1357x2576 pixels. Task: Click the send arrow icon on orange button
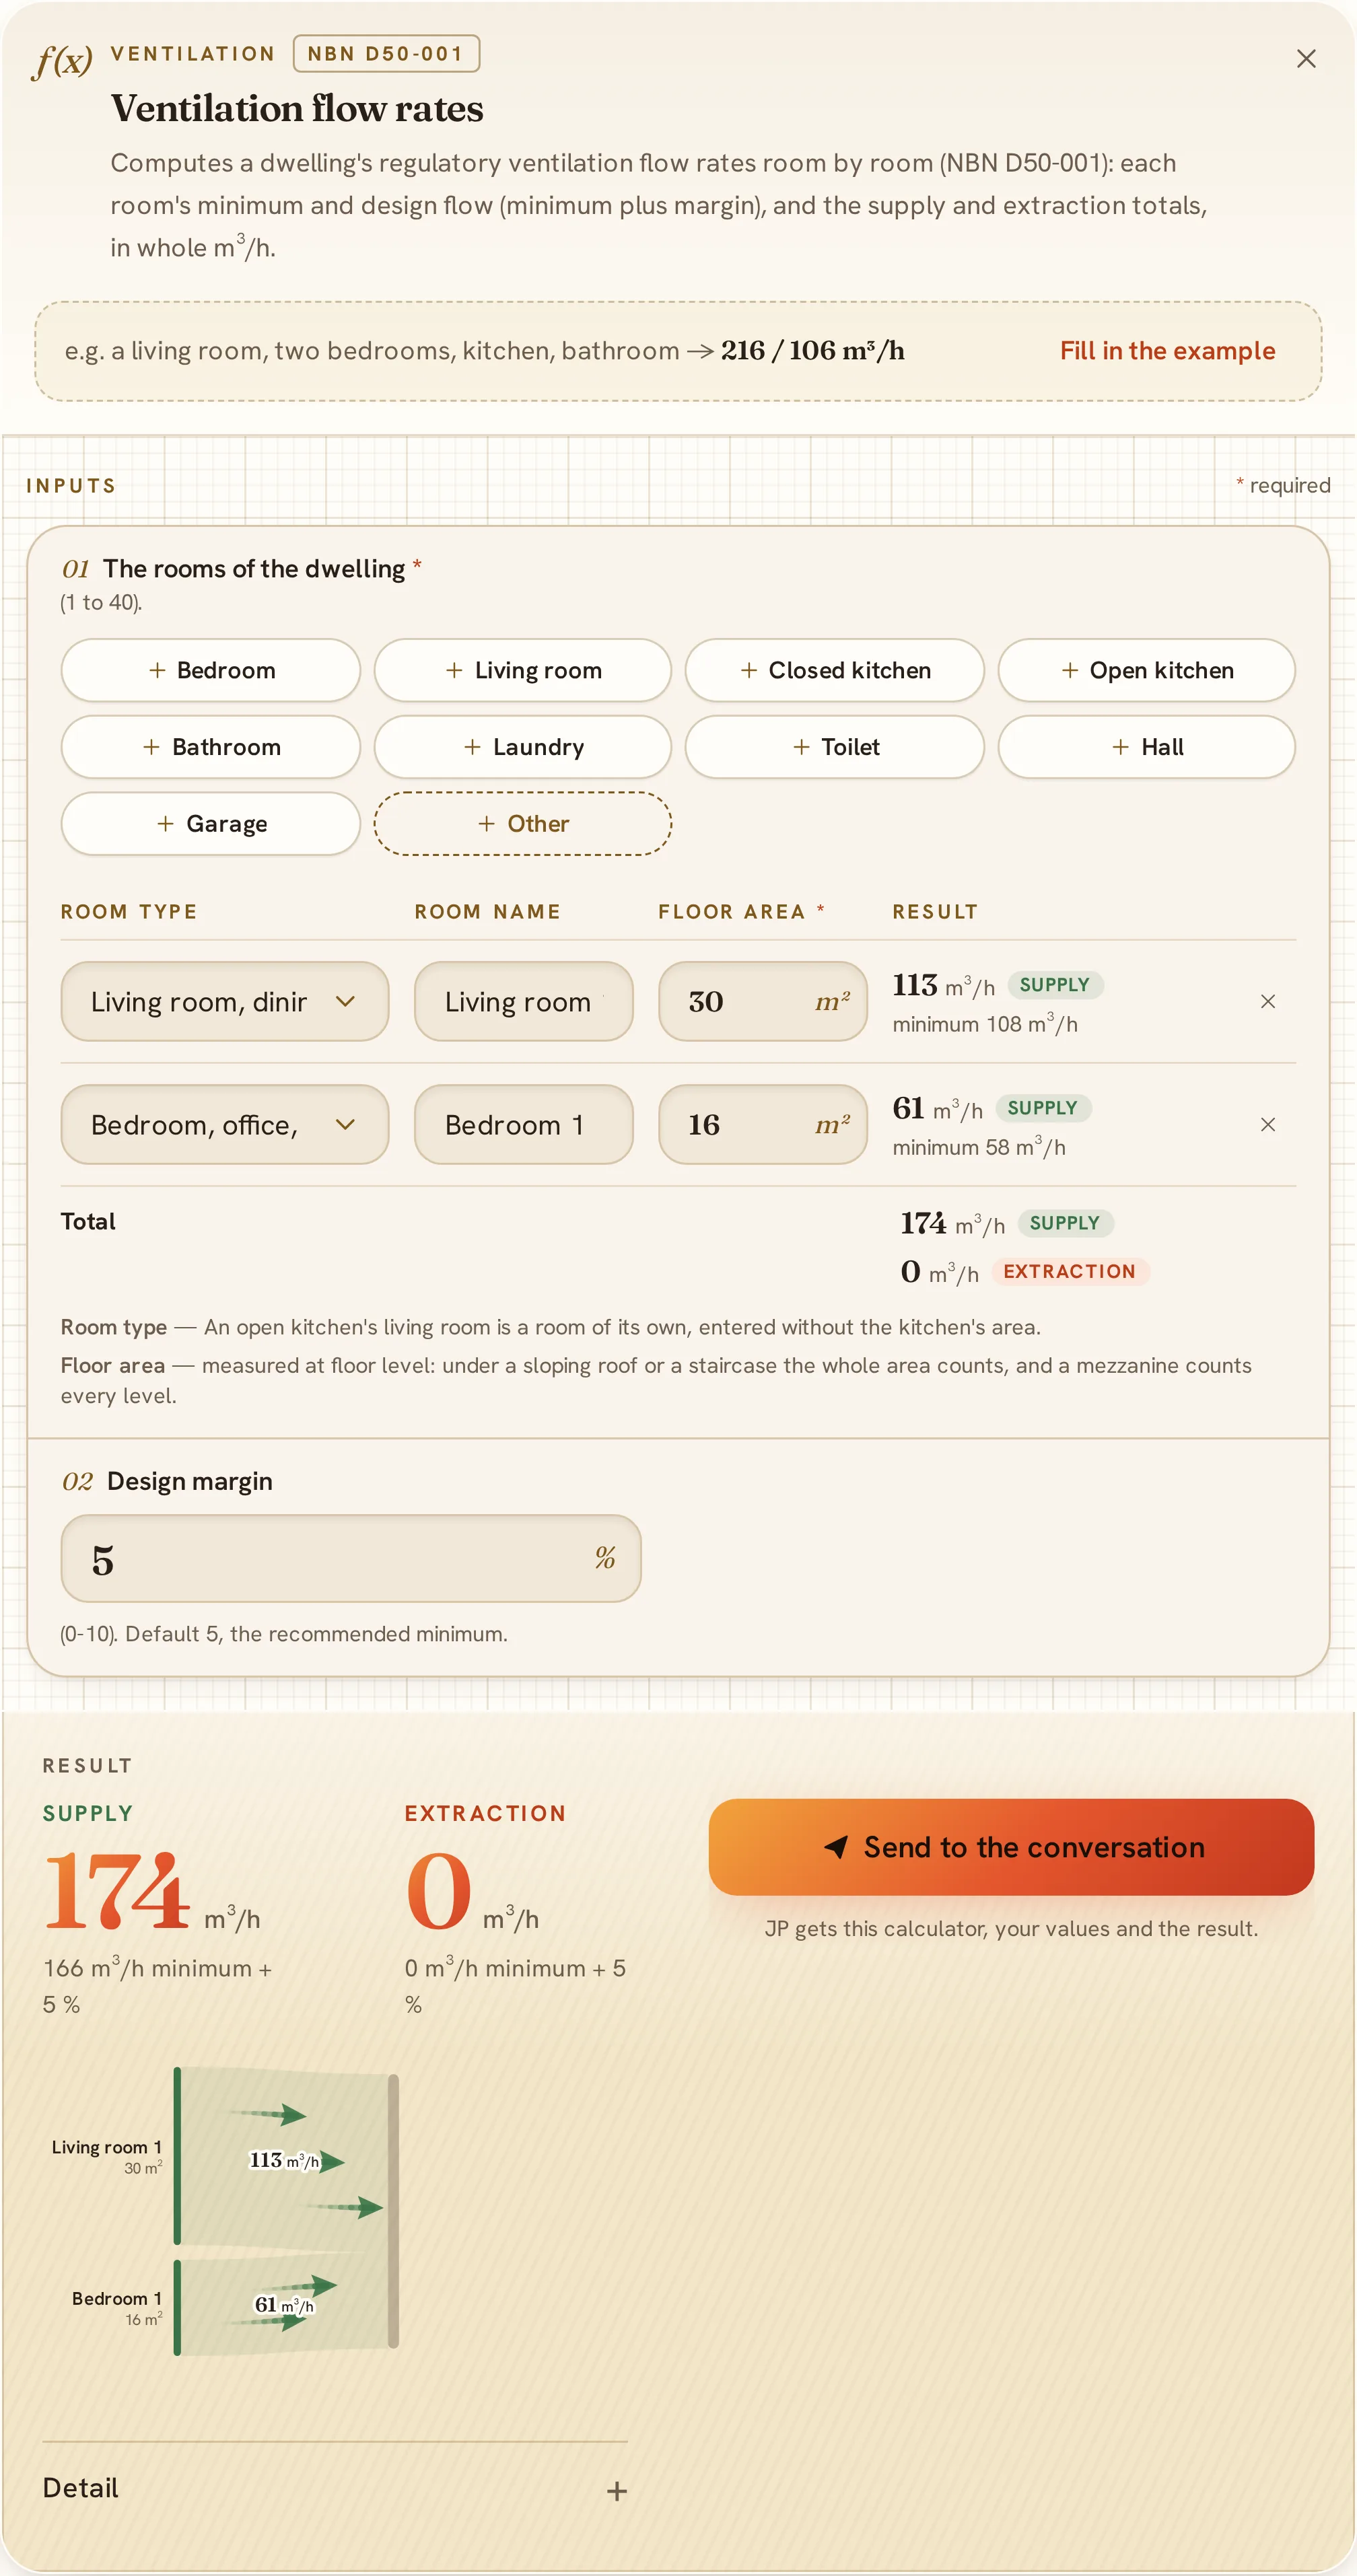point(836,1847)
